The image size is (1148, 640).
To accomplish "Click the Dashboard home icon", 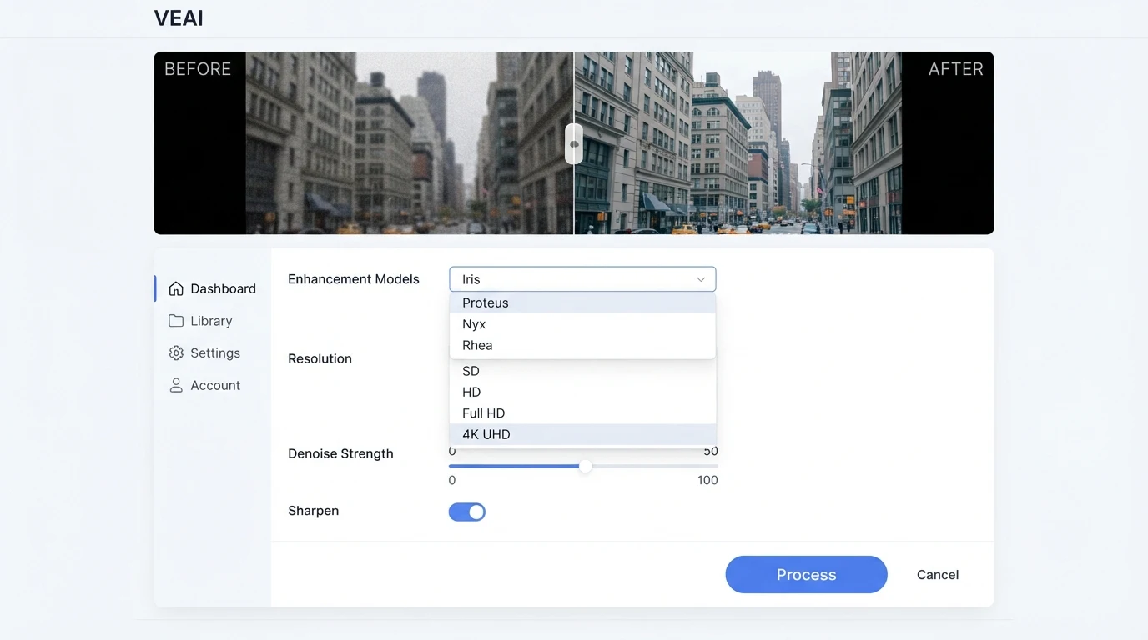I will pyautogui.click(x=176, y=288).
